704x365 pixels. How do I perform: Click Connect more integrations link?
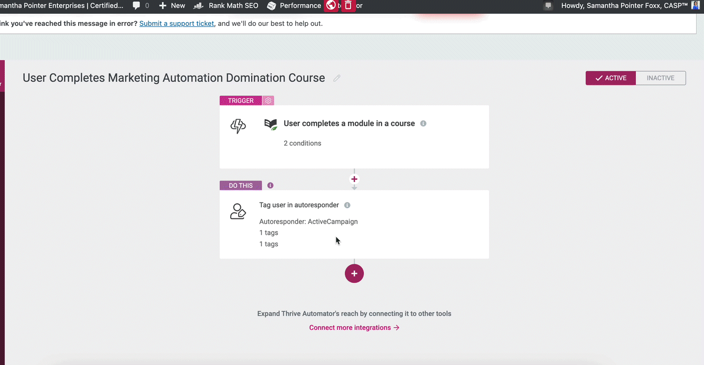pos(354,328)
